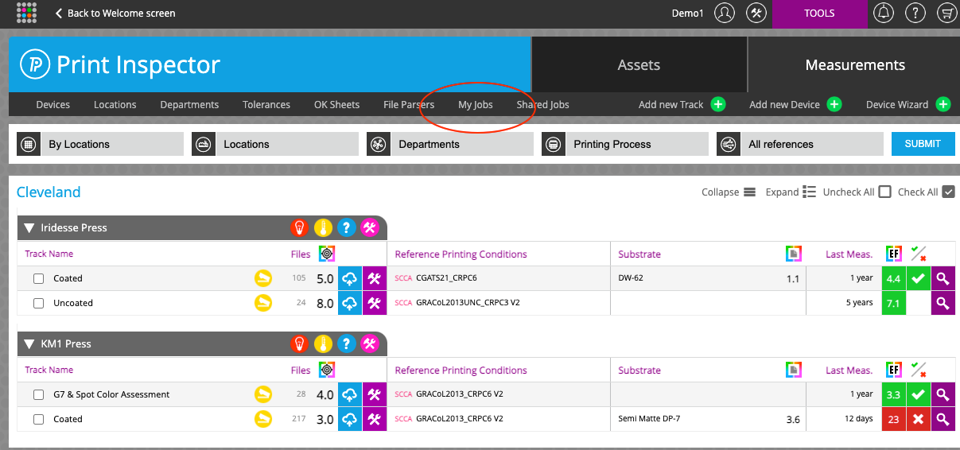The image size is (960, 450).
Task: Collapse the KM1 Press section triangle
Action: point(29,344)
